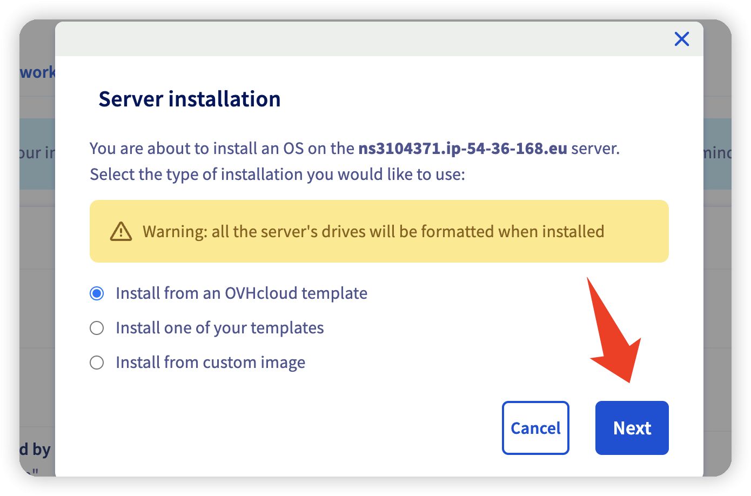Click the blue banner right of the dialog

(x=717, y=153)
